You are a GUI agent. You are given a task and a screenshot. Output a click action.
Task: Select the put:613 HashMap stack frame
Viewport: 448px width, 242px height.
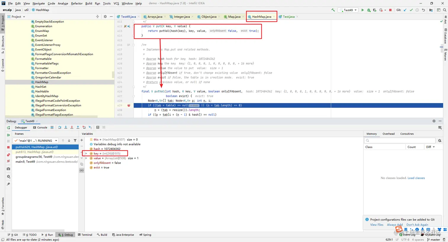pyautogui.click(x=45, y=152)
